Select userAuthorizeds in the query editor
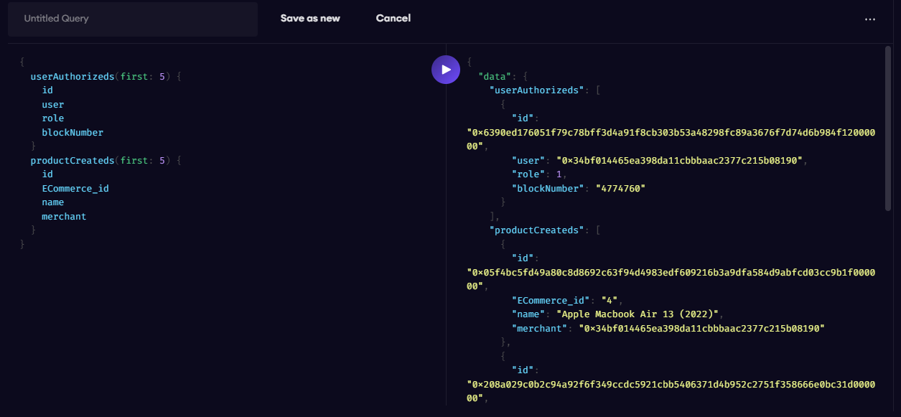This screenshot has width=901, height=417. [x=73, y=76]
